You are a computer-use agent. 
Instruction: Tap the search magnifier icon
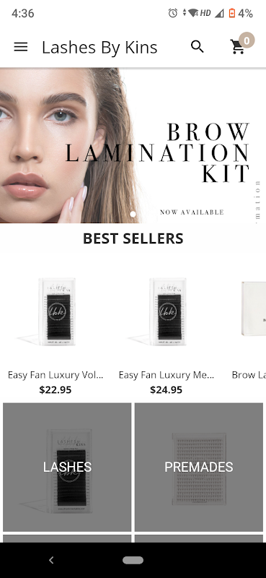pyautogui.click(x=198, y=47)
